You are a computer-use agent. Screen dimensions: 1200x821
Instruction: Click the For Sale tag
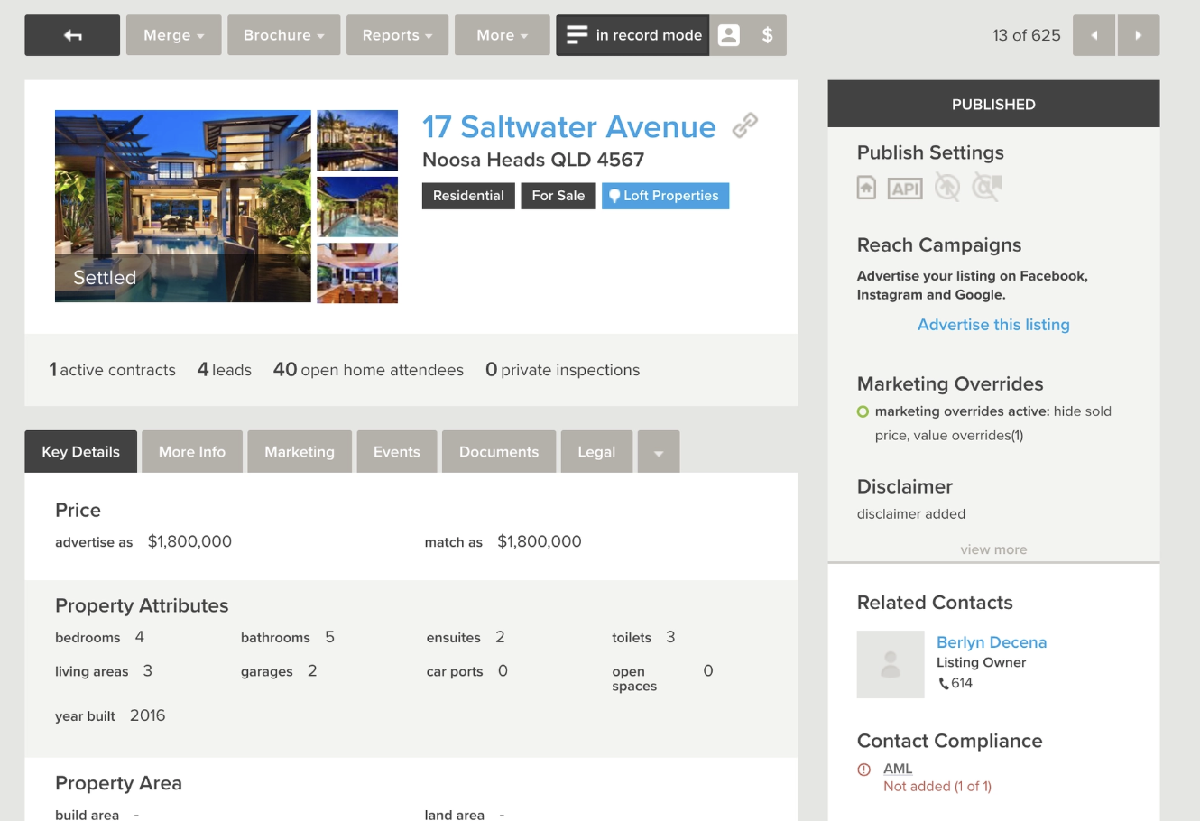[558, 196]
